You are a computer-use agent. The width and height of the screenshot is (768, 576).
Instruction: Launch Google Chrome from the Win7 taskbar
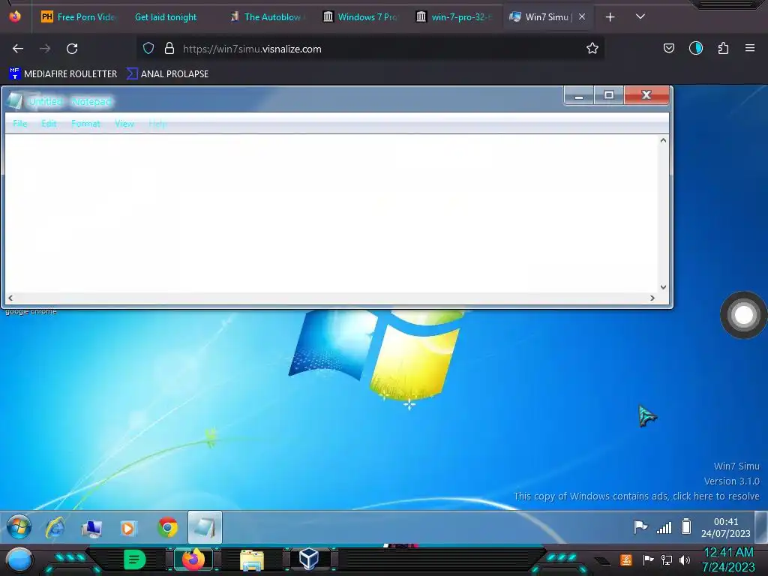[x=167, y=527]
